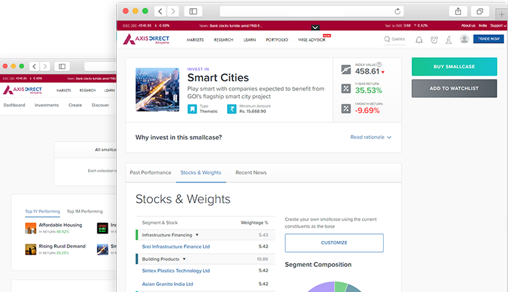Toggle the sidebar in the front browser
Viewport: 508px width, 292px height.
(x=194, y=12)
